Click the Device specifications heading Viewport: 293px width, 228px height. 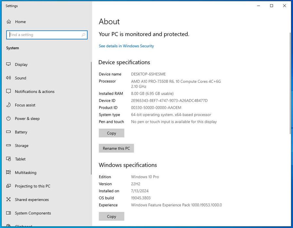[x=124, y=62]
